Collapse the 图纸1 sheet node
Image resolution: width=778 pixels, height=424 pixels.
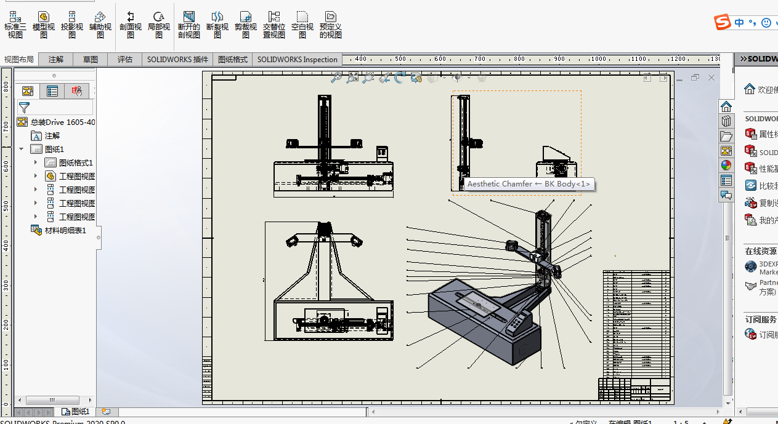click(22, 149)
